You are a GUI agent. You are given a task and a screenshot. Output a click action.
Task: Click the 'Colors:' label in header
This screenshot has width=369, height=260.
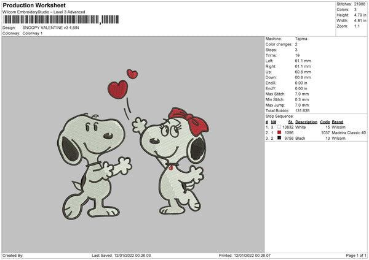(x=343, y=10)
